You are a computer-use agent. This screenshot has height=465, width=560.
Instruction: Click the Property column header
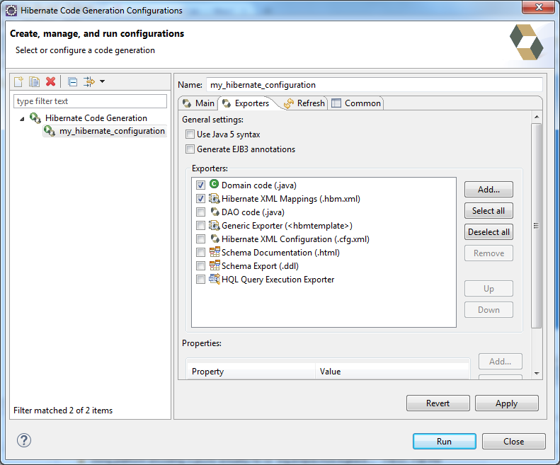pos(251,372)
